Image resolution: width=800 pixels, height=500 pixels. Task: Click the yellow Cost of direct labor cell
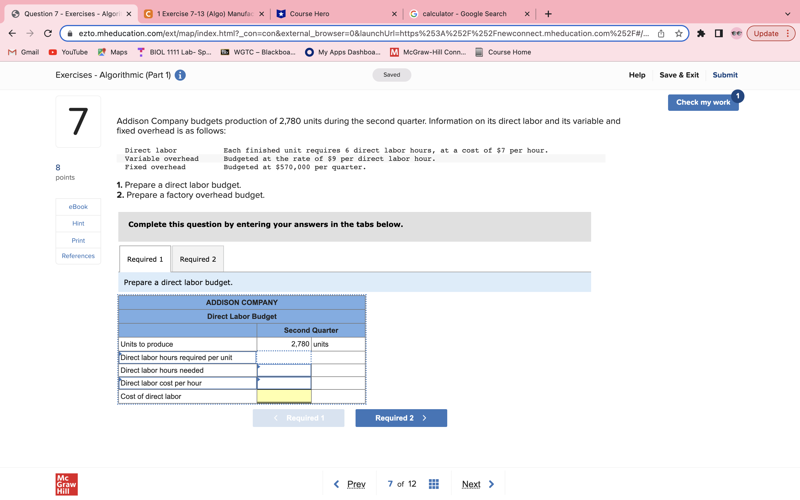284,396
